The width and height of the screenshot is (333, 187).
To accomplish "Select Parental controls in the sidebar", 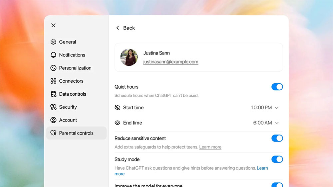I will [77, 133].
